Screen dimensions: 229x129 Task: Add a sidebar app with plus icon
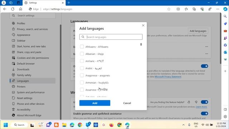tap(225, 71)
